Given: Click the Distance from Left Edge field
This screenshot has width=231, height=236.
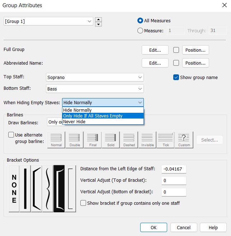Looking at the screenshot, I should click(x=174, y=169).
